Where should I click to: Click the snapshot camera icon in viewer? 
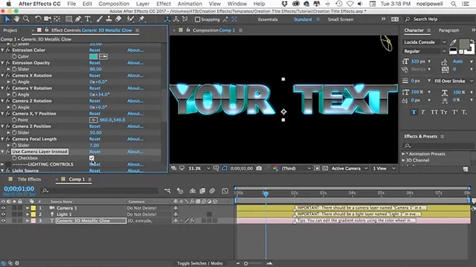[x=259, y=168]
